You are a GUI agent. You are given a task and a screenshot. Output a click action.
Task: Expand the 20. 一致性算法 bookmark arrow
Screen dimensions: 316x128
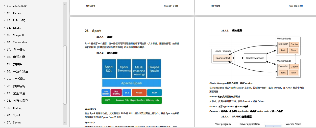[4, 71]
